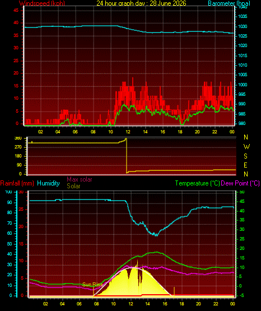Viewport: 261px width, 311px height.
Task: Click the S compass label beside the direction chart
Action: pyautogui.click(x=246, y=156)
